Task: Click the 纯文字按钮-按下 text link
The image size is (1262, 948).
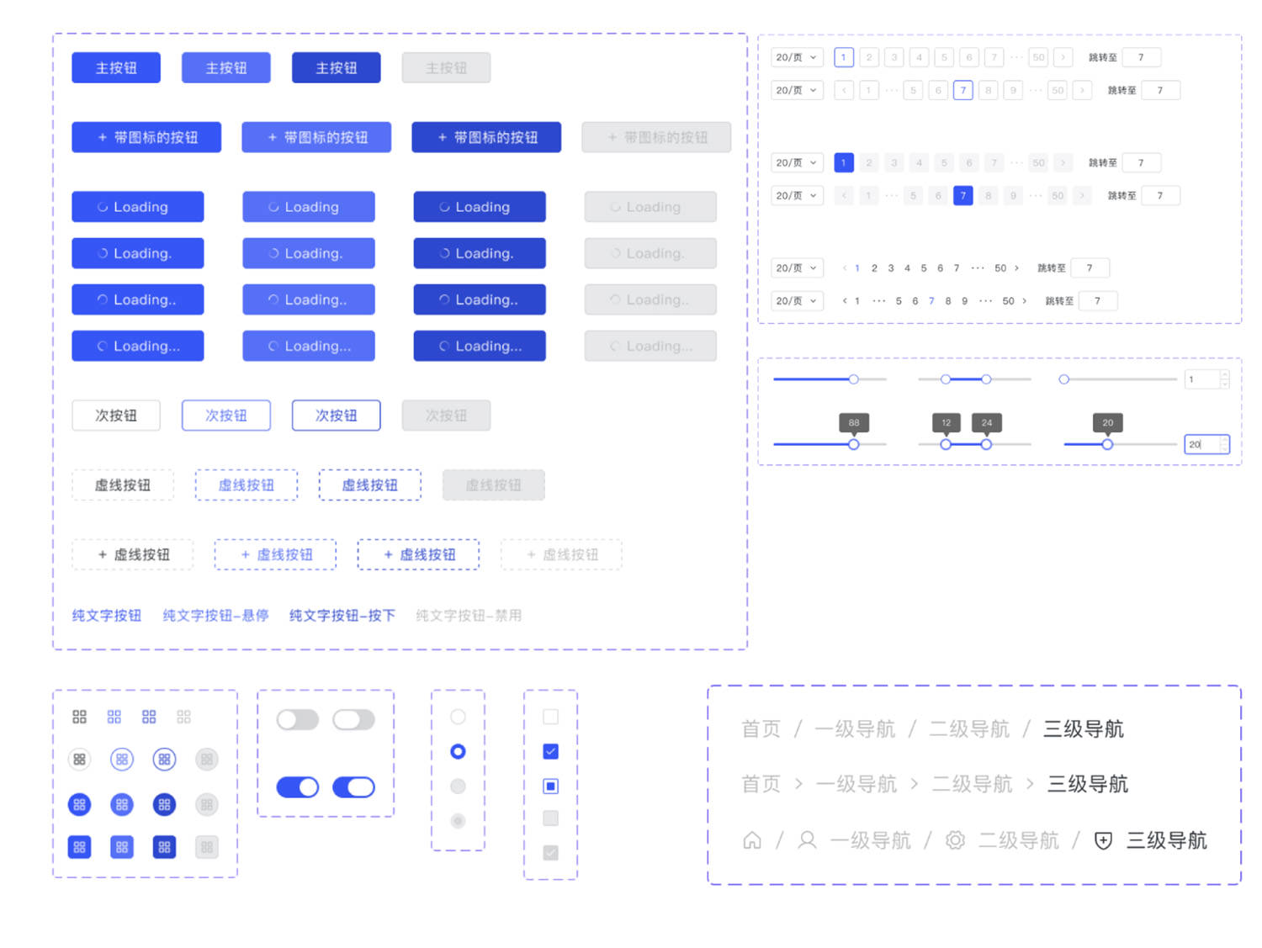Action: [x=342, y=616]
